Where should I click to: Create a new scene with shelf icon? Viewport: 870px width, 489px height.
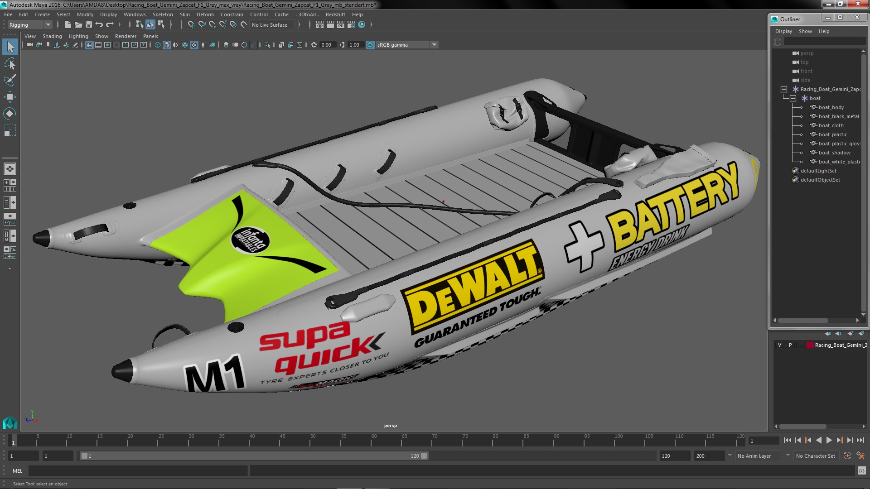point(68,25)
